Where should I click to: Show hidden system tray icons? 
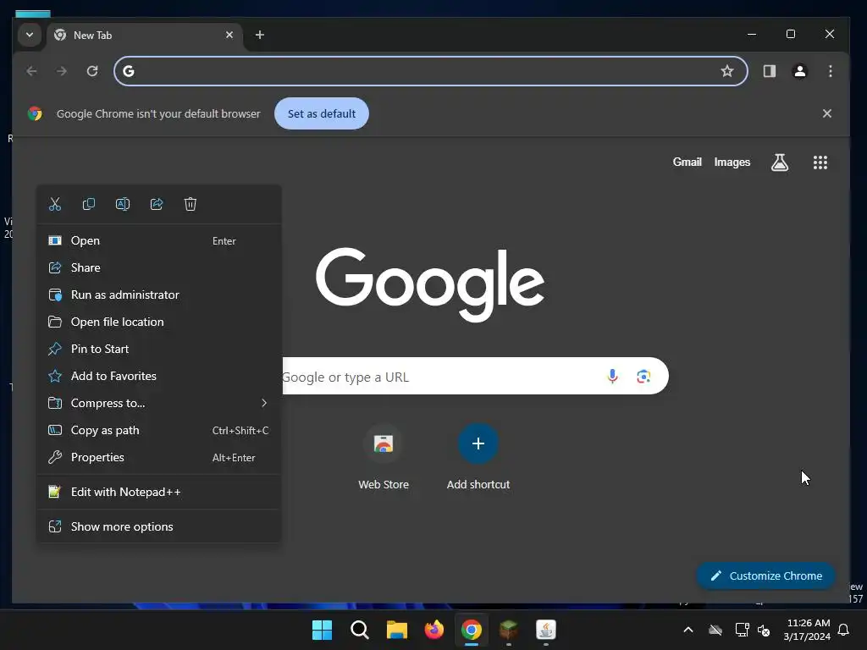(x=688, y=630)
